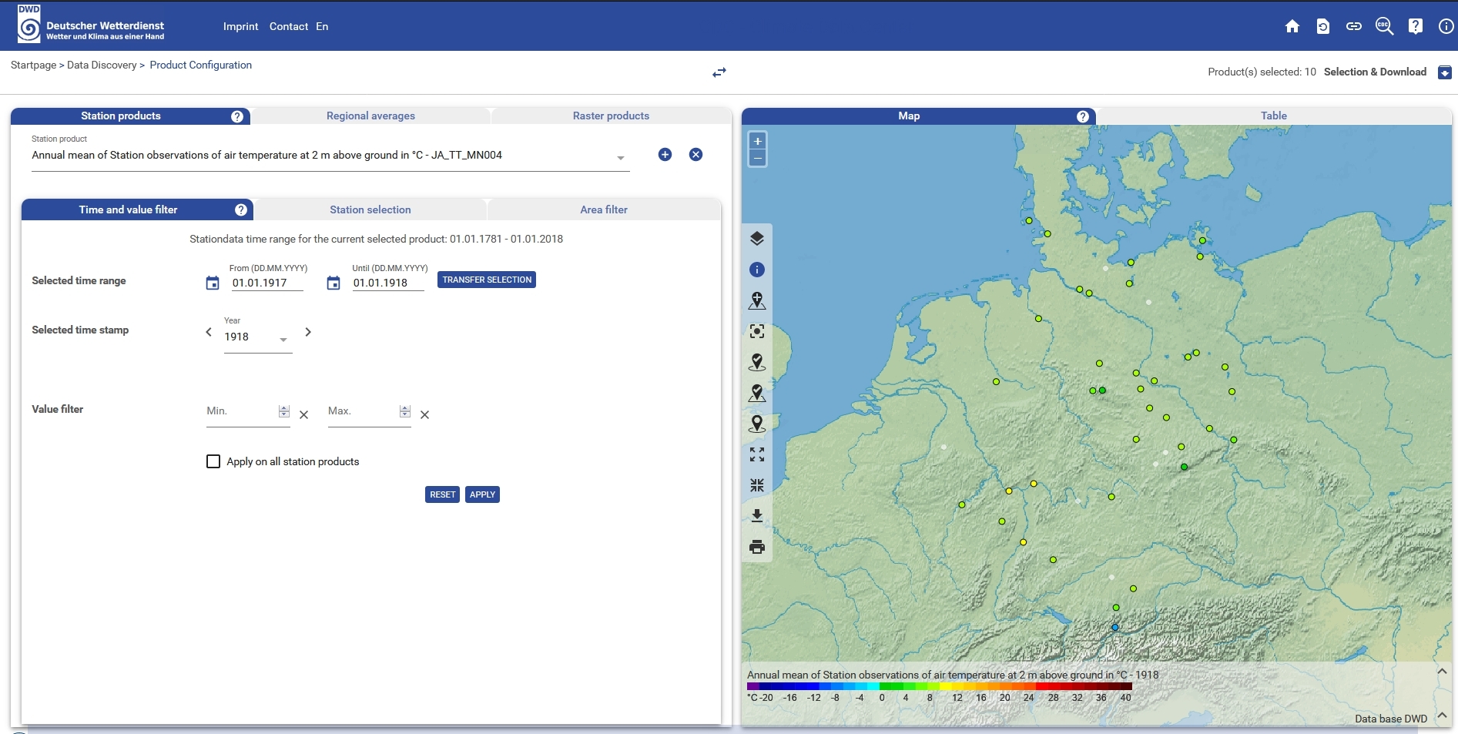This screenshot has width=1458, height=734.
Task: Click the home icon in header
Action: (x=1292, y=27)
